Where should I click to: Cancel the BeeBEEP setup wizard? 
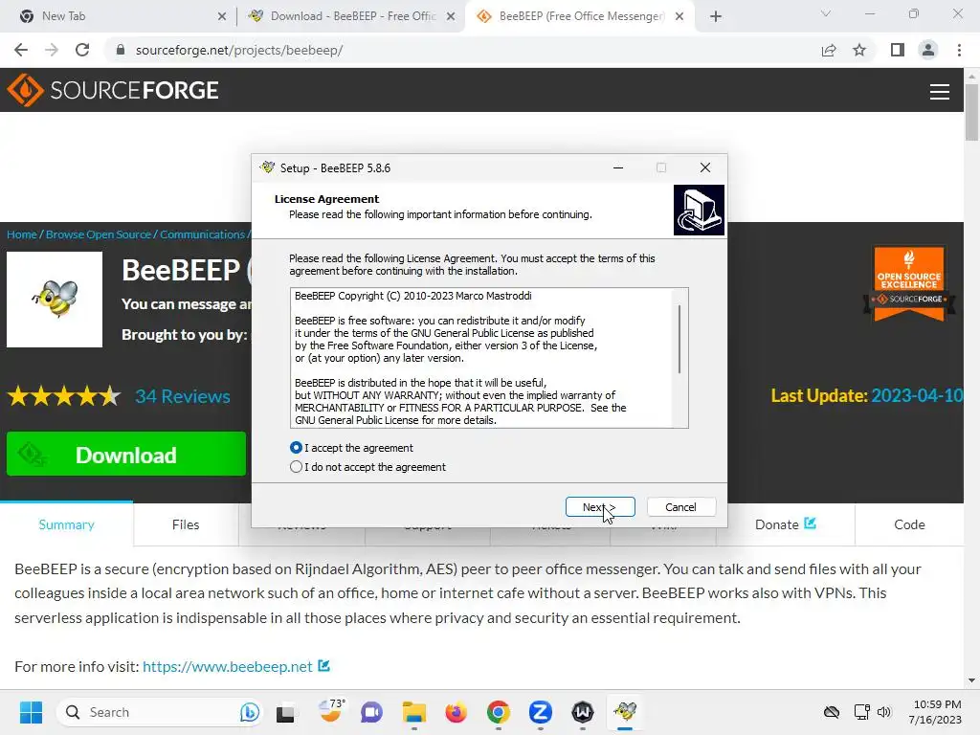click(680, 507)
